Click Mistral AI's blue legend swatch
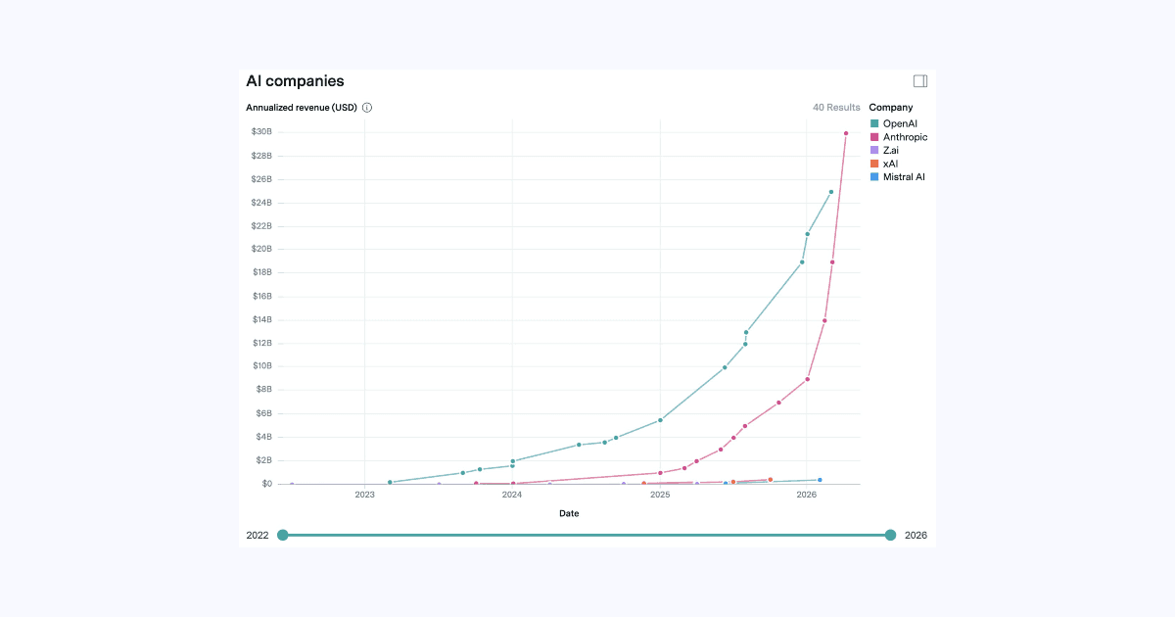 874,176
